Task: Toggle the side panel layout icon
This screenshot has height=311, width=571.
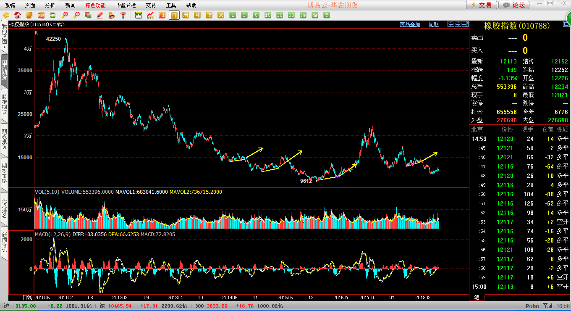Action: 465,24
